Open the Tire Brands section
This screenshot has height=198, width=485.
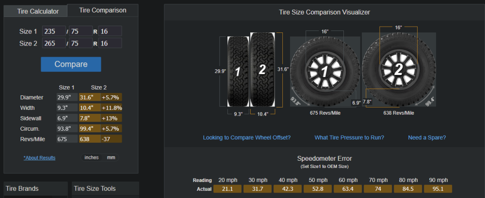(x=35, y=188)
